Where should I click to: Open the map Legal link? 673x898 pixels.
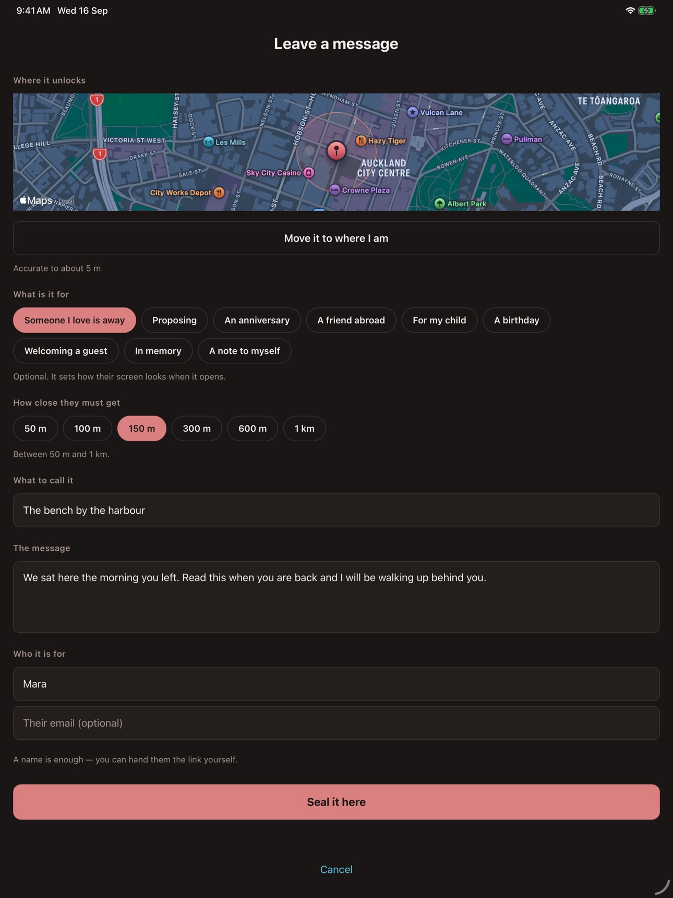coord(66,201)
